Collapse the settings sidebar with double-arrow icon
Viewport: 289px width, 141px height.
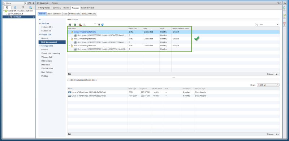[40, 20]
